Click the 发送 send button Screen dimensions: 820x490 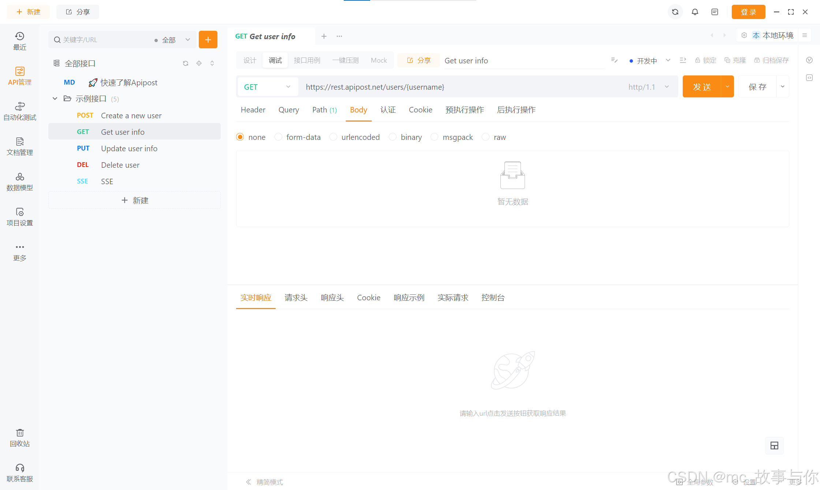coord(702,87)
